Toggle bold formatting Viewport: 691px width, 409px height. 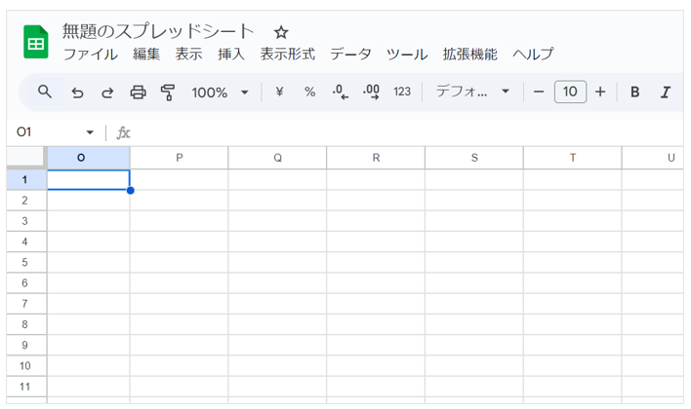635,92
